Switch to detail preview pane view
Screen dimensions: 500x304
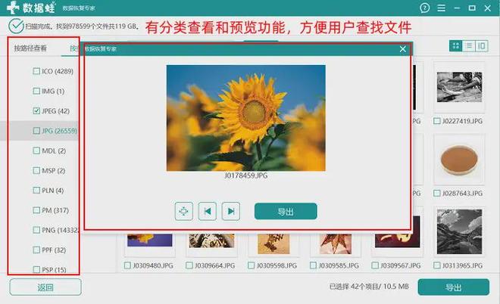coord(482,46)
